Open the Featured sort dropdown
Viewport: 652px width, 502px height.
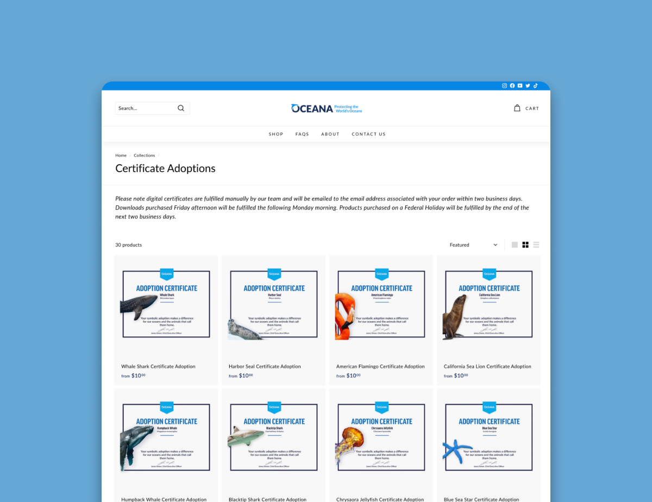click(473, 245)
